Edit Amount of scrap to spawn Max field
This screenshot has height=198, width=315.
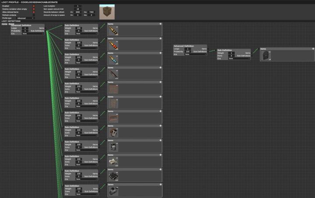click(91, 15)
